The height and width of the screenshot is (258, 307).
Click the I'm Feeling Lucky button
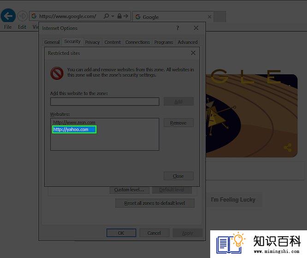[x=233, y=199]
